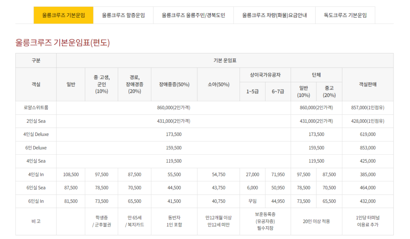Click the 1~5급 sub-header
410x239 pixels.
[x=252, y=92]
